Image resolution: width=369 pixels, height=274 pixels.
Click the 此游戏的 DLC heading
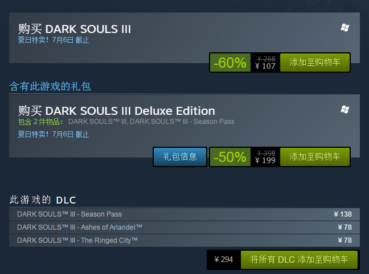pyautogui.click(x=43, y=200)
